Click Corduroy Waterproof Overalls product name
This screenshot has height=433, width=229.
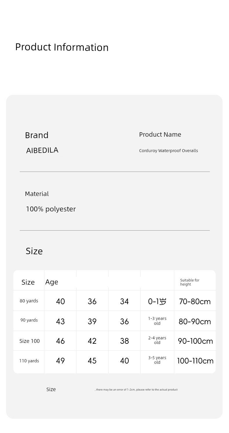168,151
